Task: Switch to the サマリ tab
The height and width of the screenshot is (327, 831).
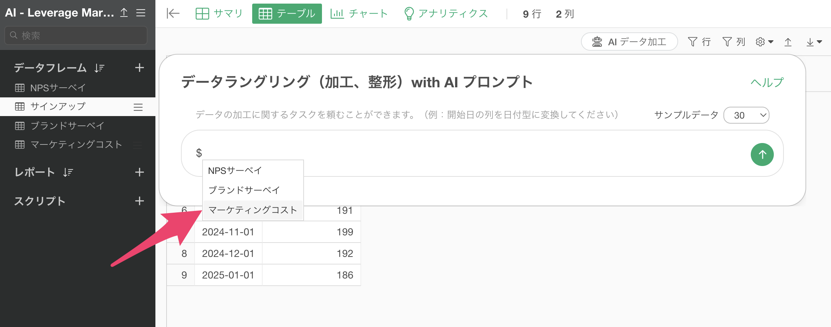Action: pyautogui.click(x=219, y=14)
